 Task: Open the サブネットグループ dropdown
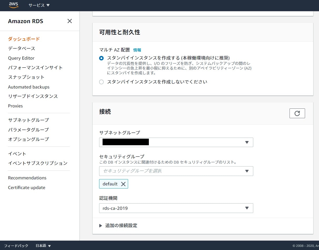(176, 142)
